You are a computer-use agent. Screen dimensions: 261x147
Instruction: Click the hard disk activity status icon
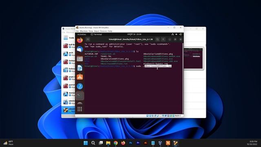pos(148,116)
